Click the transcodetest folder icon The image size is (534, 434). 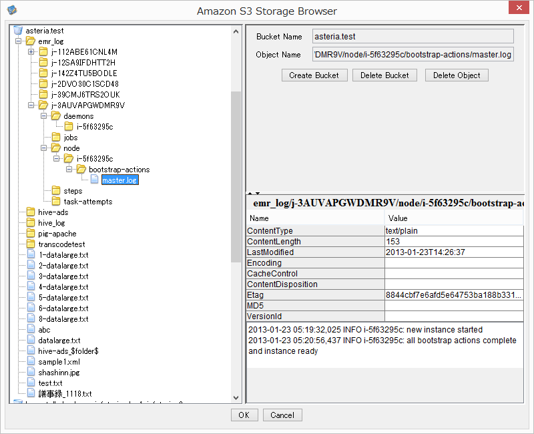point(31,244)
